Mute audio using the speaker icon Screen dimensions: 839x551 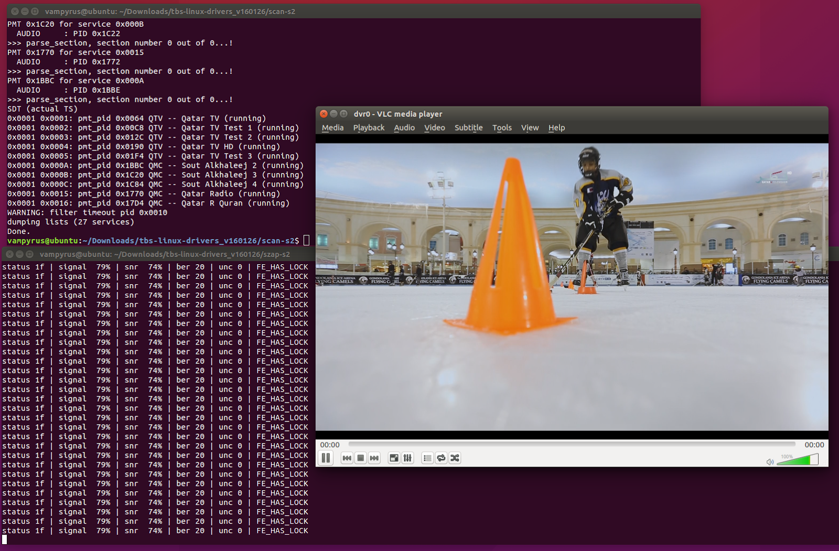pos(770,462)
